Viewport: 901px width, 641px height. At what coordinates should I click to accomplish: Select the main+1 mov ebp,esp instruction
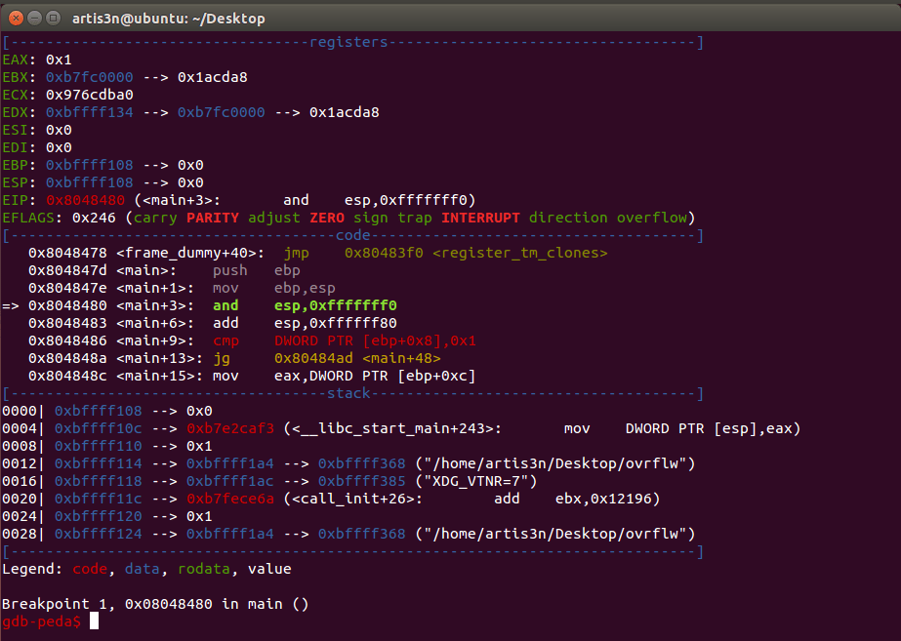click(273, 288)
